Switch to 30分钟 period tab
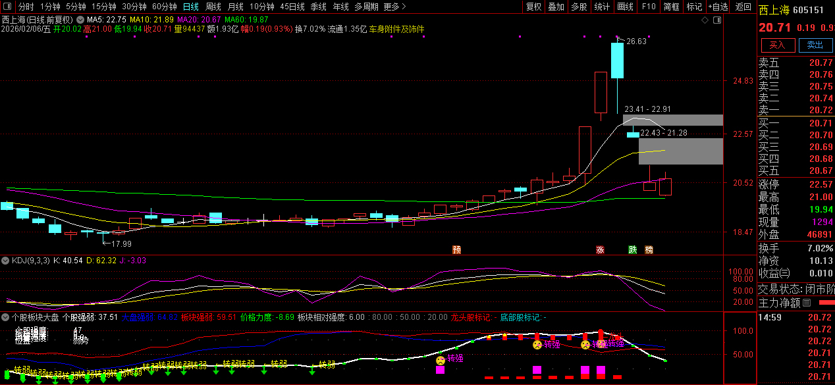 pos(134,7)
